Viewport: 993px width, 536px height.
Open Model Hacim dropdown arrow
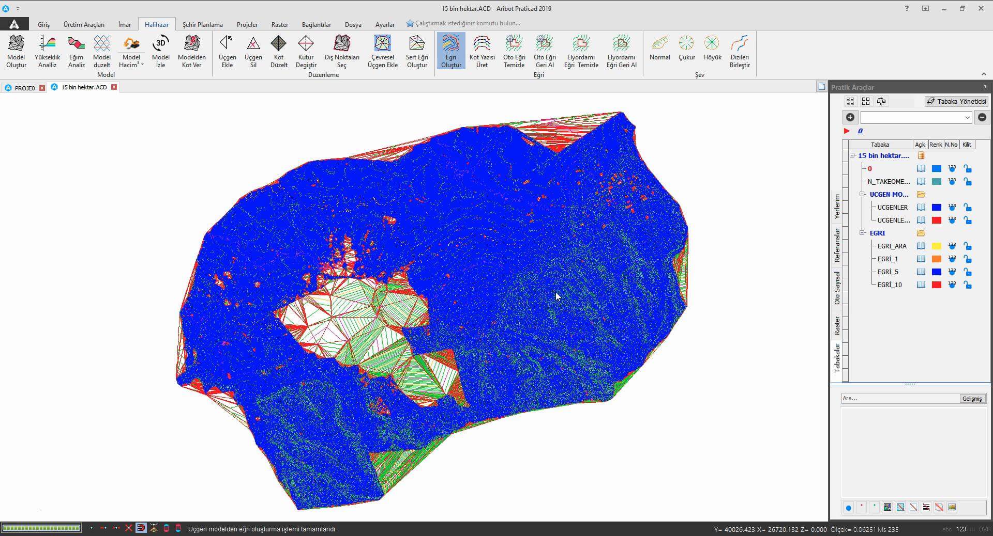pos(142,65)
